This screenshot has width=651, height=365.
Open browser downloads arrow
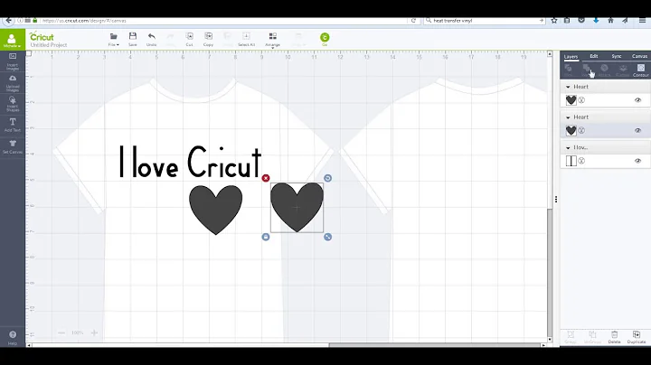(x=596, y=20)
